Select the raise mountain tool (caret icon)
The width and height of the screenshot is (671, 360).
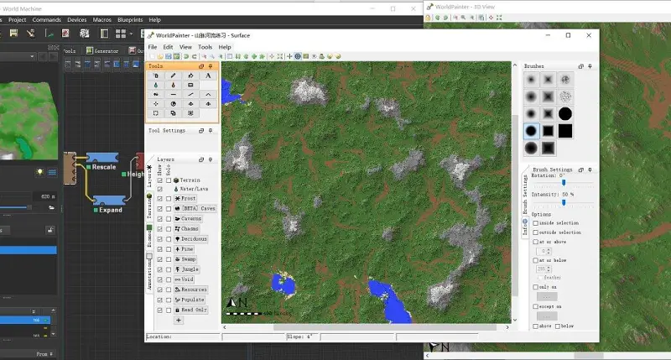208,95
